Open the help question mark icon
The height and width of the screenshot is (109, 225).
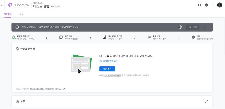206,5
